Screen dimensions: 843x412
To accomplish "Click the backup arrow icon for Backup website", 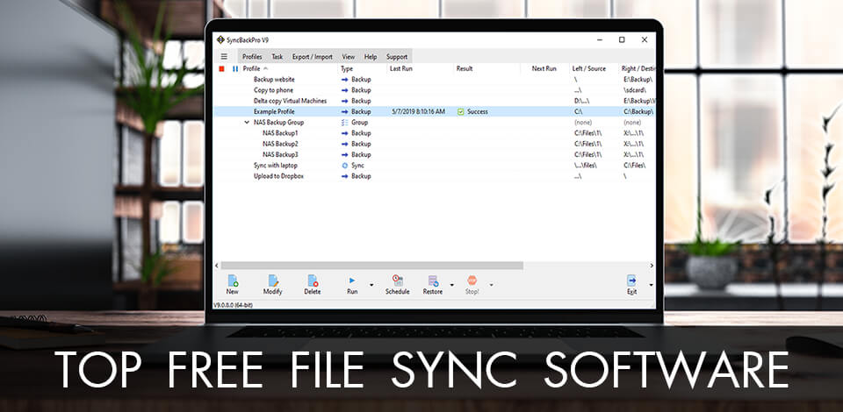I will (344, 80).
